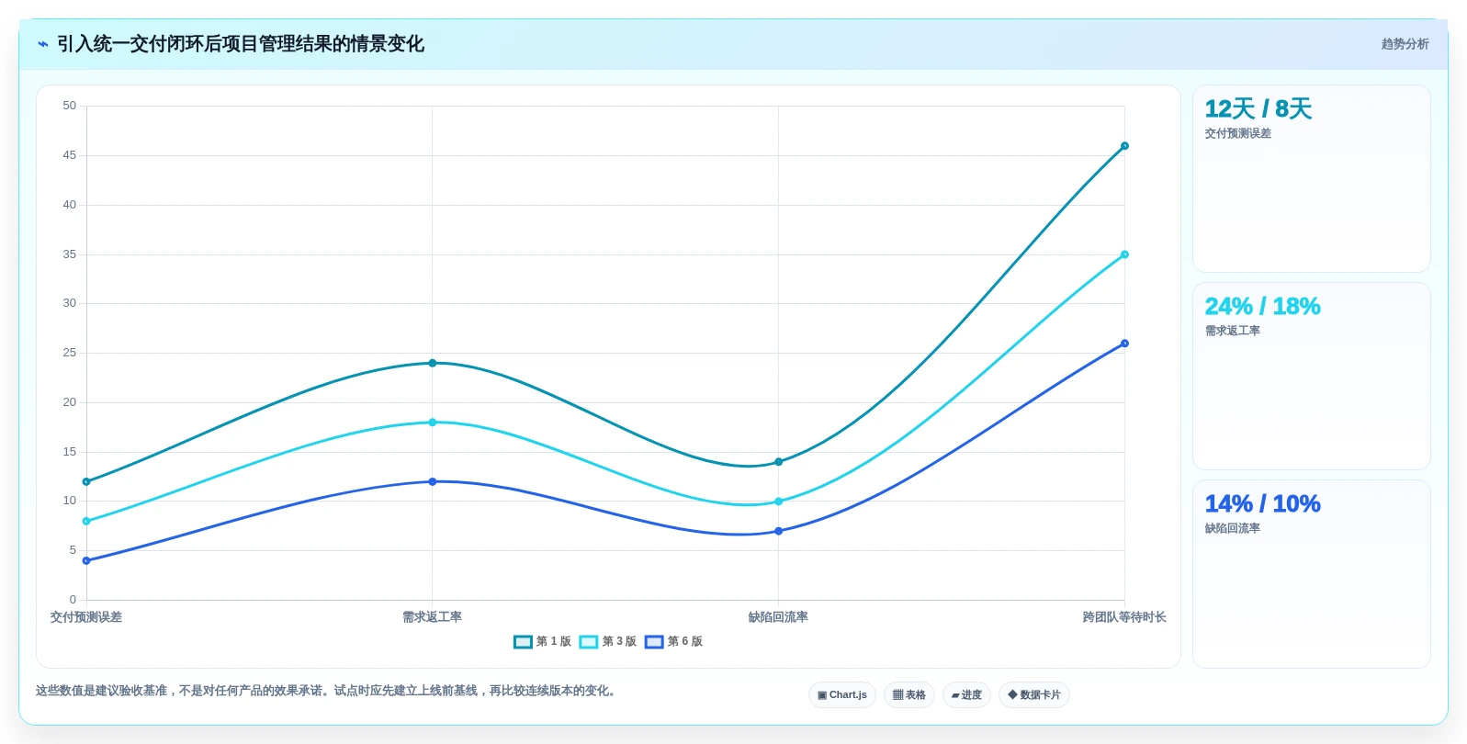1467x744 pixels.
Task: Click the 第 6 版 blue legend swatch
Action: point(654,642)
